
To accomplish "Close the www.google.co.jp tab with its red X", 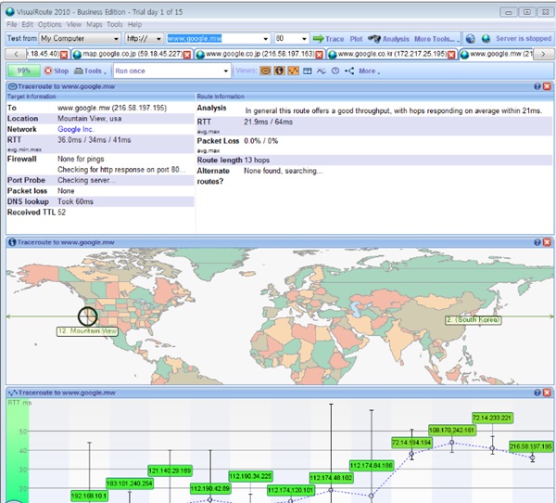I will [x=319, y=55].
